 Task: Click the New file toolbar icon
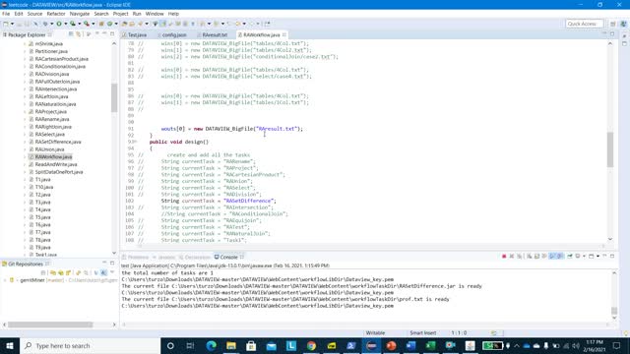tap(5, 24)
